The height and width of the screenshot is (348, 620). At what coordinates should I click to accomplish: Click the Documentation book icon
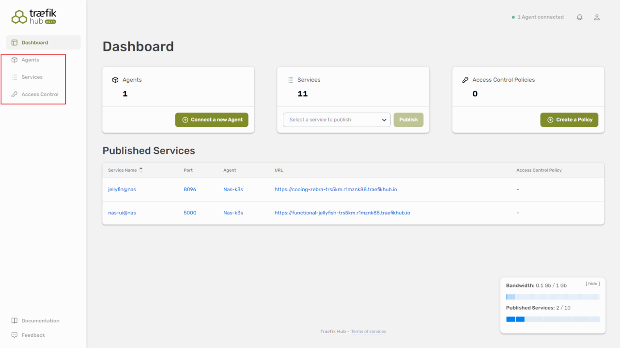pos(15,321)
